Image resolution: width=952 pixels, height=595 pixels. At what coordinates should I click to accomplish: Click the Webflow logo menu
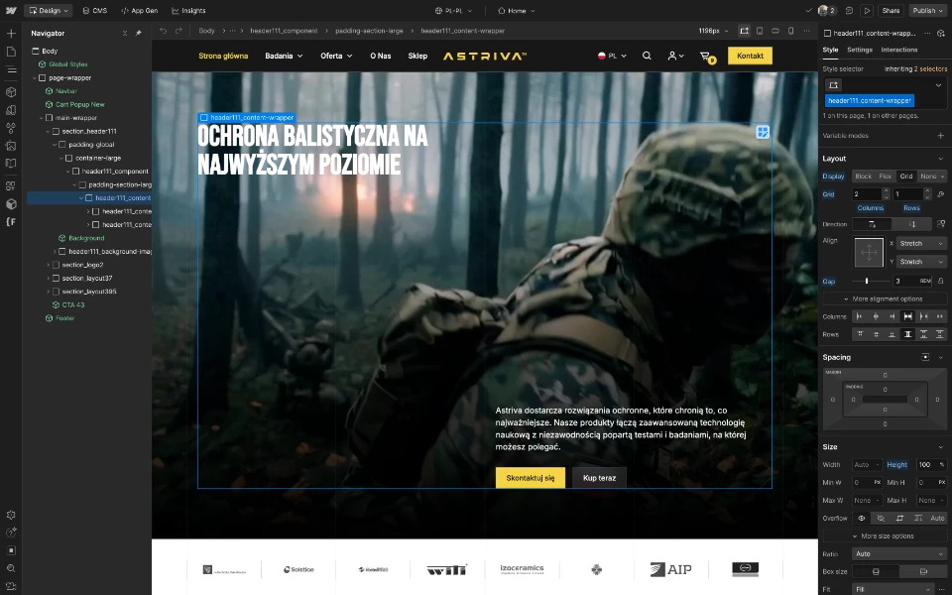11,10
